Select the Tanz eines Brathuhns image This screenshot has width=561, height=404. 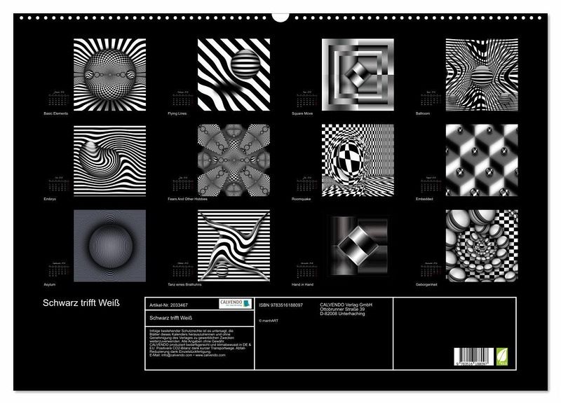(x=233, y=246)
